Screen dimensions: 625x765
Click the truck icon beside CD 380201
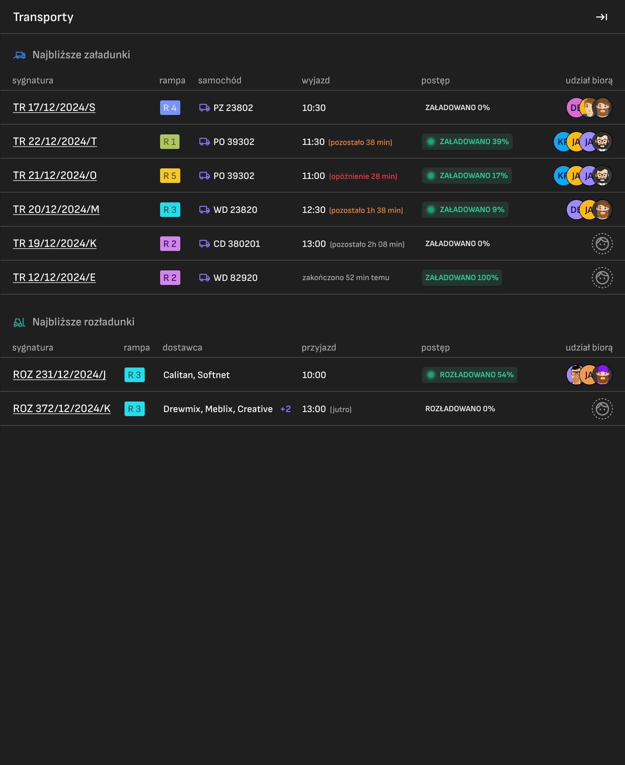[205, 244]
